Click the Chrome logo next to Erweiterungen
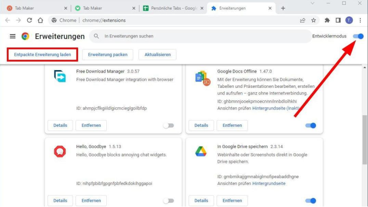This screenshot has height=207, width=368. tap(25, 37)
